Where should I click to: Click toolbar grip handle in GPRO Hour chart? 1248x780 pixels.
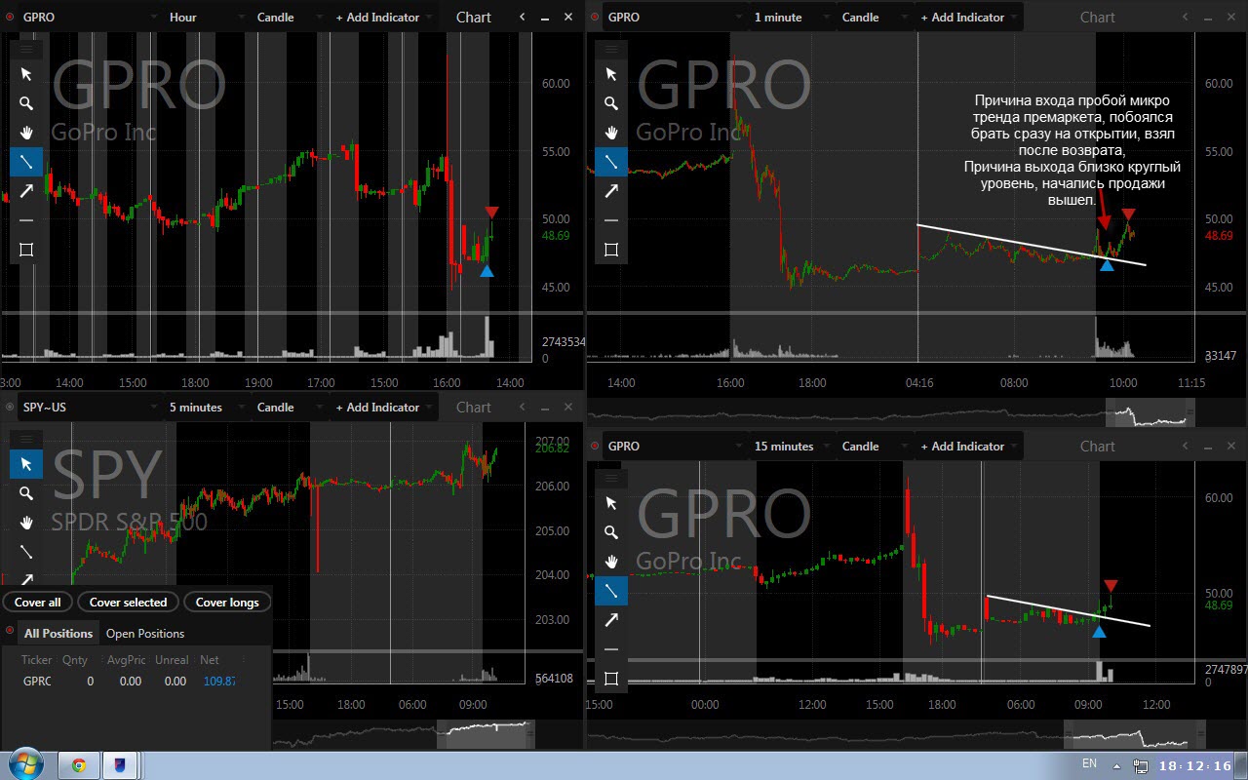coord(26,49)
